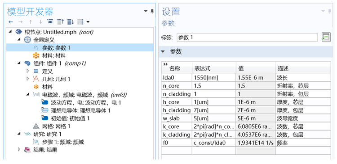Screen dimensions: 337x164
Task: Click the Pi icon of 参数 1
Action: [x=36, y=48]
